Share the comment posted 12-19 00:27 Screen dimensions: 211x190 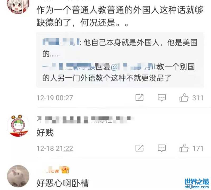tap(140, 98)
